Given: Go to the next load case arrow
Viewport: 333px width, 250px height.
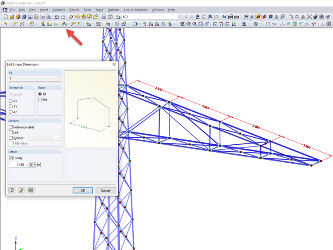Looking at the screenshot, I should coord(191,17).
